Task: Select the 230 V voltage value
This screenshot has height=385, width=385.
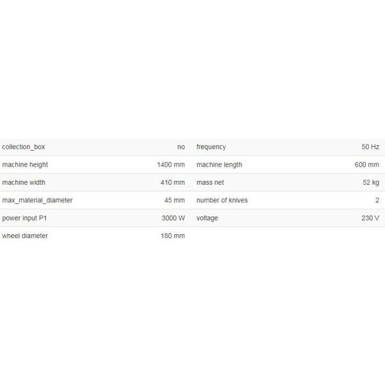Action: click(x=370, y=218)
